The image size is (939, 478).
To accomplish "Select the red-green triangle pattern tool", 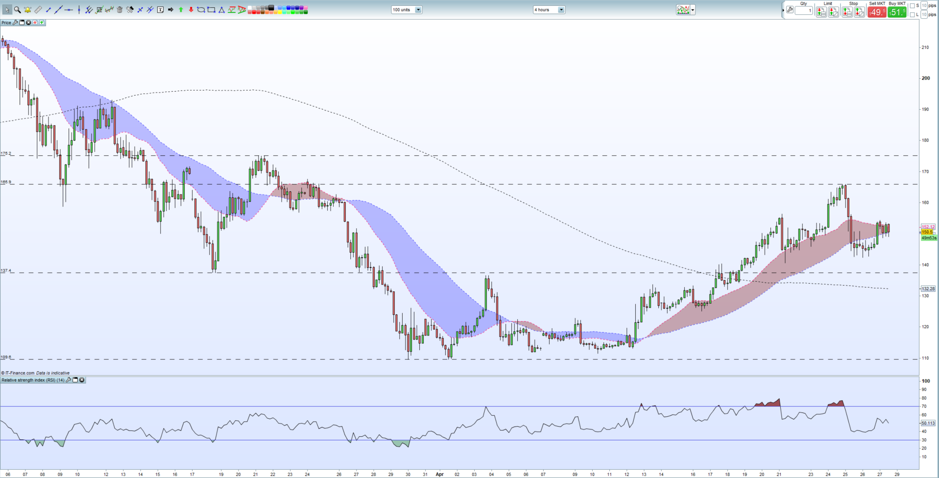I will tap(241, 10).
